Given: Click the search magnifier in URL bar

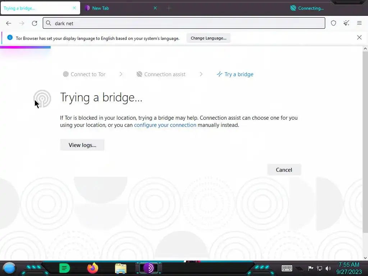Looking at the screenshot, I should [x=49, y=23].
